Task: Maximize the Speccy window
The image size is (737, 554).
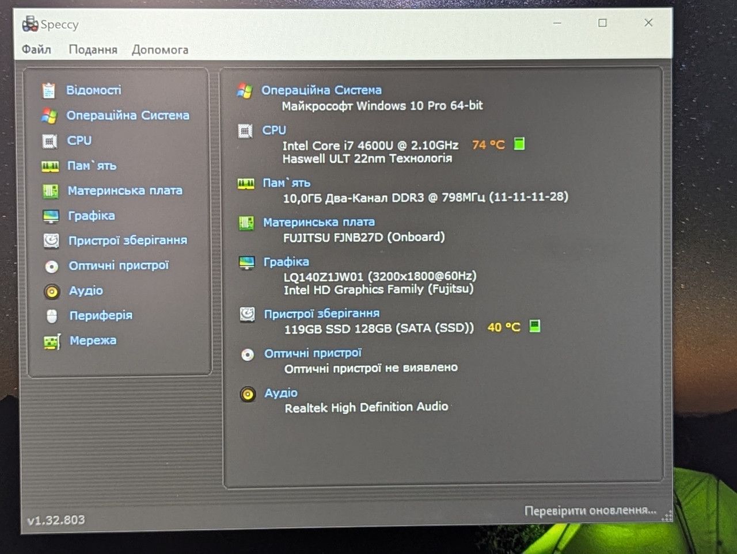Action: click(603, 23)
